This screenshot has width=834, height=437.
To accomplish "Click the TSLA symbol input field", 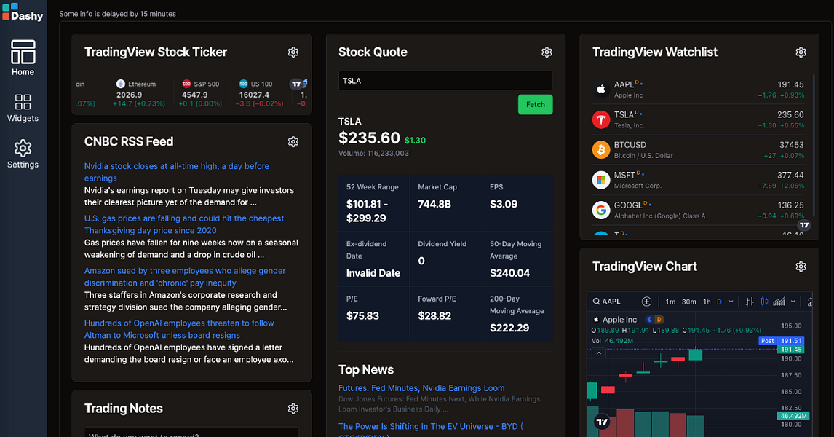I will pos(445,80).
